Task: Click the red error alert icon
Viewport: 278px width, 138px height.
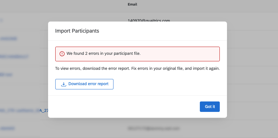Action: [x=62, y=54]
